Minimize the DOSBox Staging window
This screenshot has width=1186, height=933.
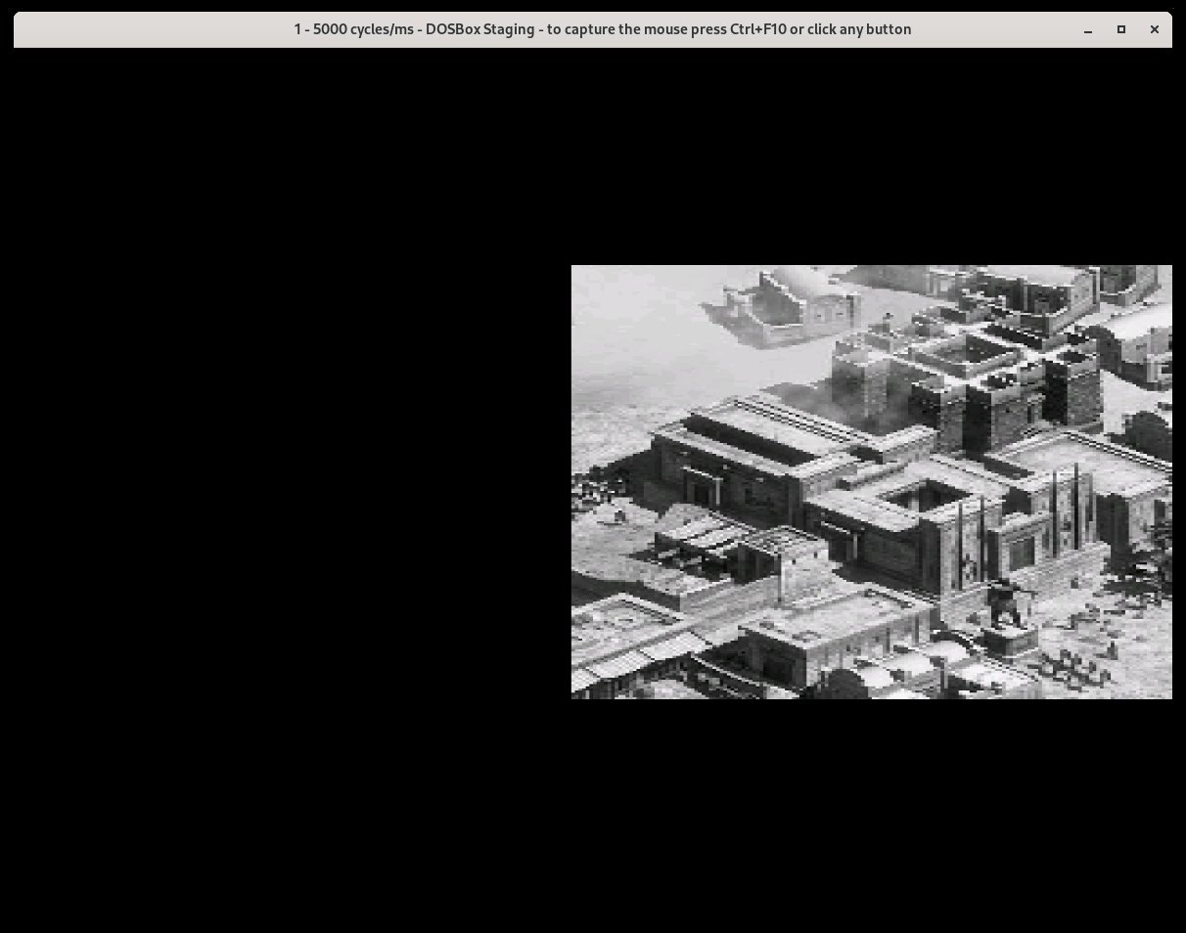point(1088,29)
